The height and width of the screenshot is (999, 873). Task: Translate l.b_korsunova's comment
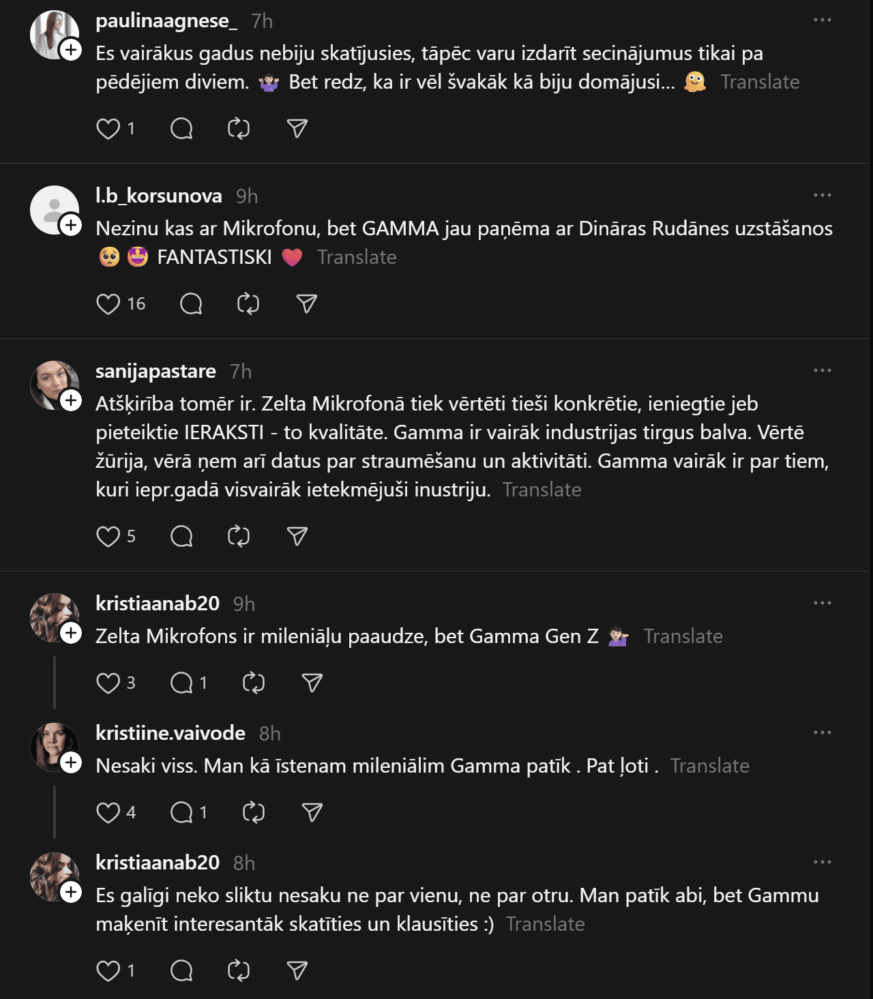click(357, 257)
